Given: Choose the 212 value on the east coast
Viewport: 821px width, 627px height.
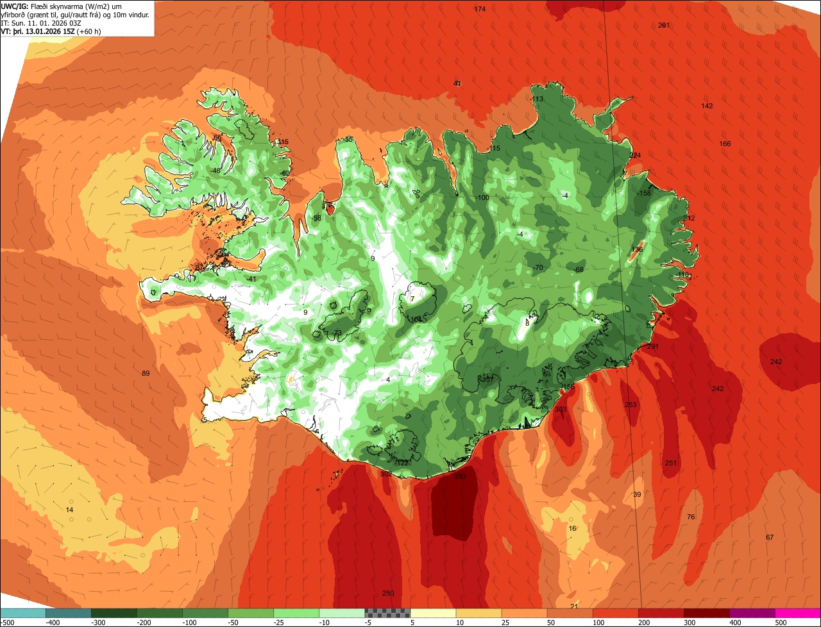Looking at the screenshot, I should click(x=689, y=218).
